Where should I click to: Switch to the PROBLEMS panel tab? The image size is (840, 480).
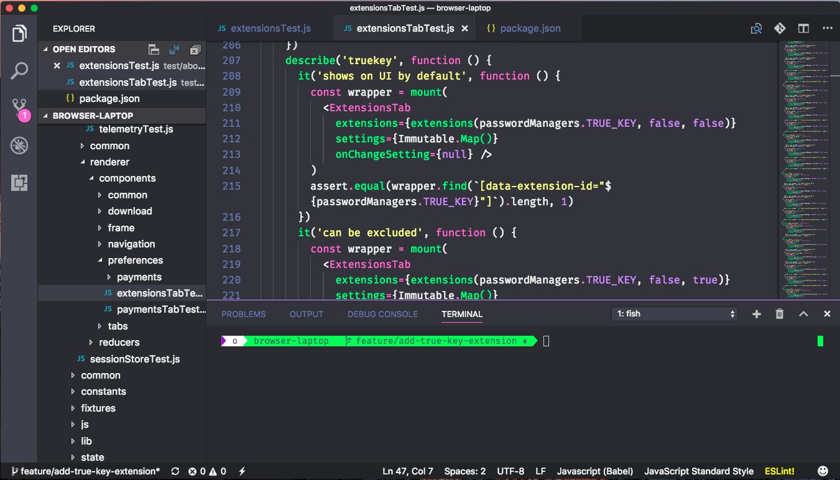243,314
